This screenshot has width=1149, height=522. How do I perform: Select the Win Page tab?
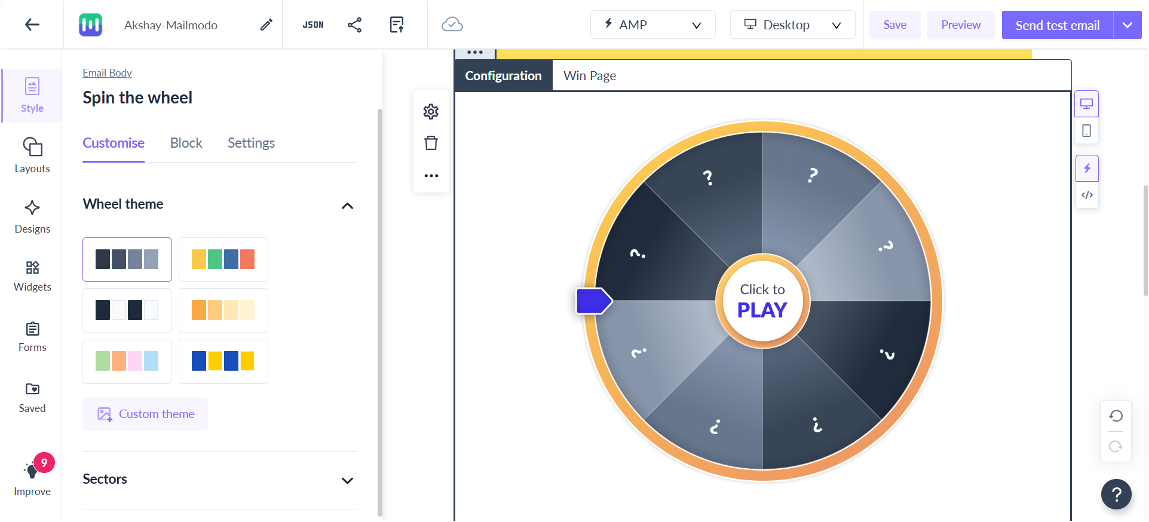click(590, 75)
